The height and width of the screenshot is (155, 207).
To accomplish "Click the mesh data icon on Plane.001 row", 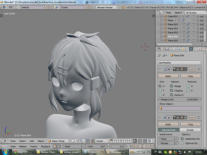I will point(184,24).
